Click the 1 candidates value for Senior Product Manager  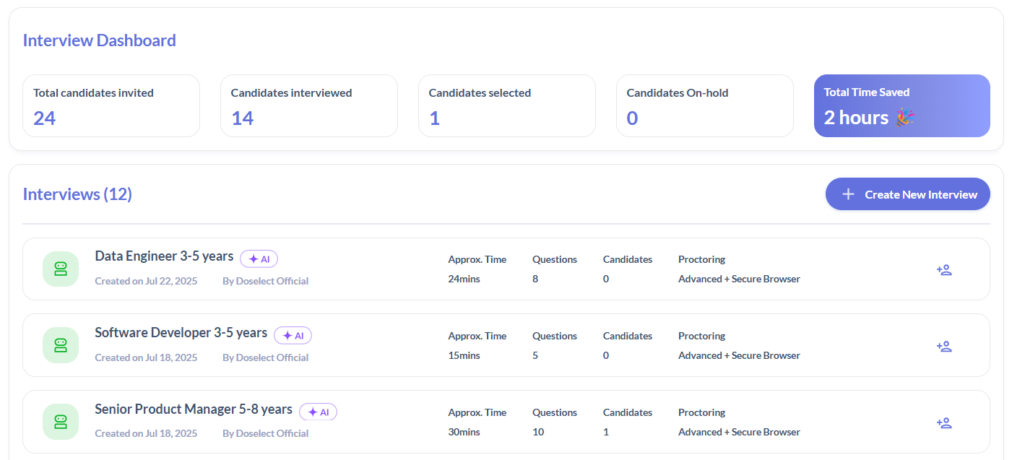coord(606,432)
